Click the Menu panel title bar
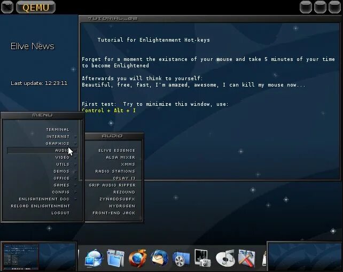 (x=42, y=115)
